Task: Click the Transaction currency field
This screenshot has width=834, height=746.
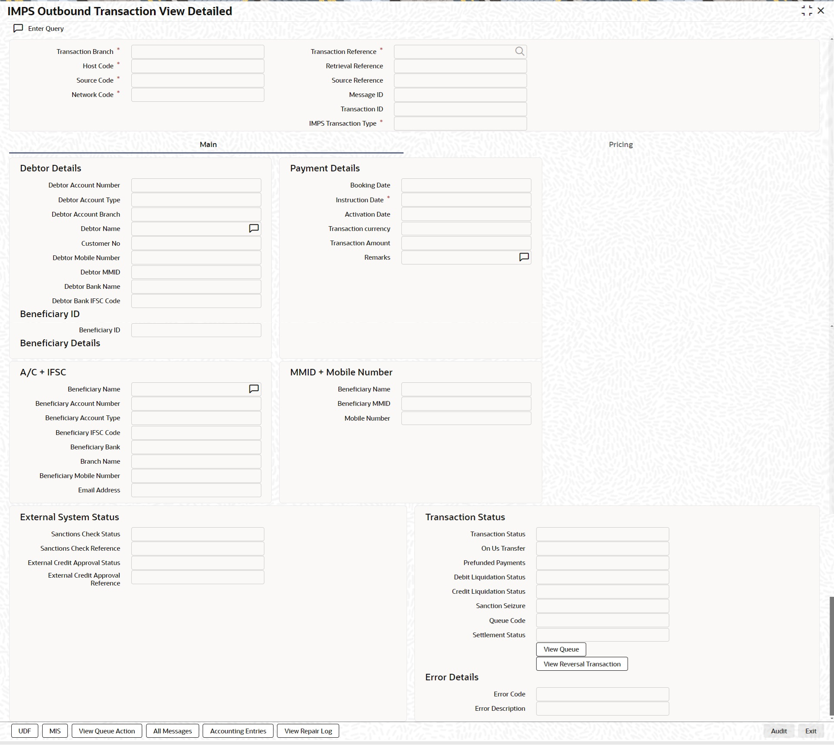Action: [x=466, y=229]
